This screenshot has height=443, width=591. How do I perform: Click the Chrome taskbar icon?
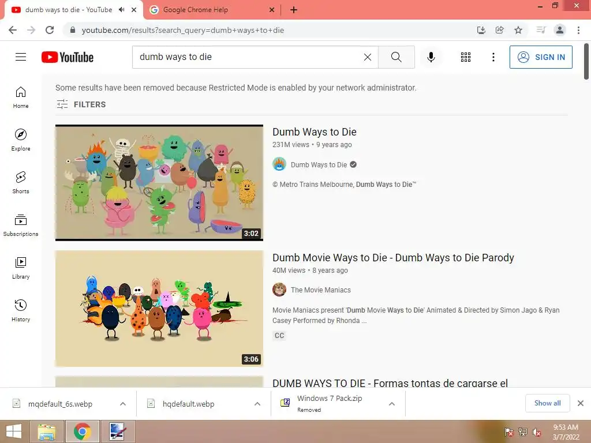(83, 431)
